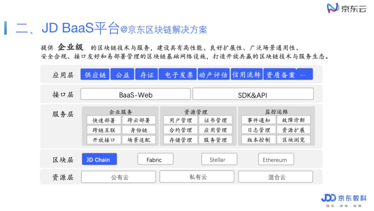Click the 故障诊断 box
Image resolution: width=374 pixels, height=211 pixels.
point(293,120)
